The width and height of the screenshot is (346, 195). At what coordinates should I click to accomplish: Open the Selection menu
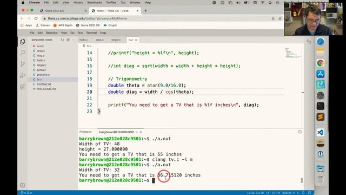click(x=52, y=32)
